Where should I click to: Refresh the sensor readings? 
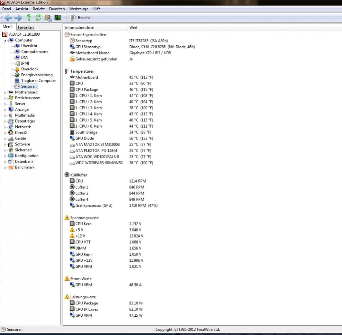pyautogui.click(x=38, y=18)
